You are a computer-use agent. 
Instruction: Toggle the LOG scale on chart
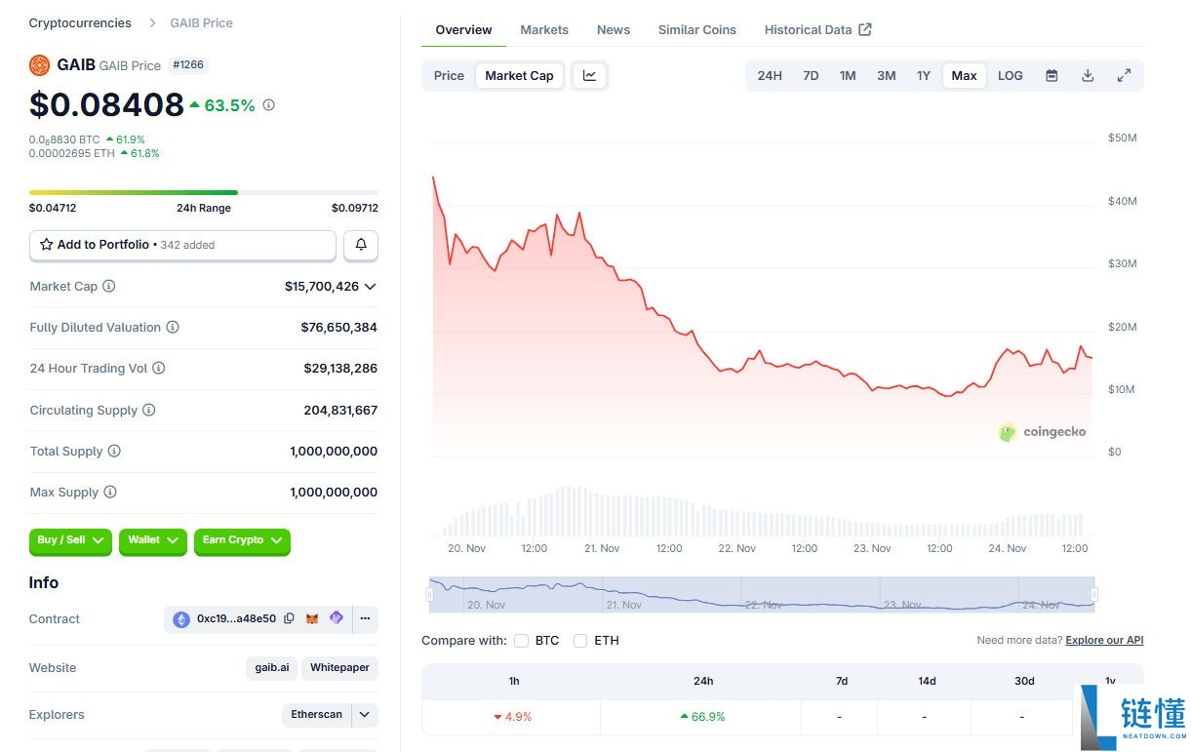click(x=1011, y=76)
